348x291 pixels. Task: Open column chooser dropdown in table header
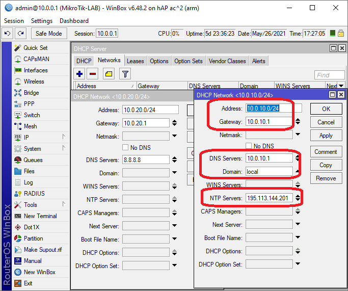tap(341, 86)
